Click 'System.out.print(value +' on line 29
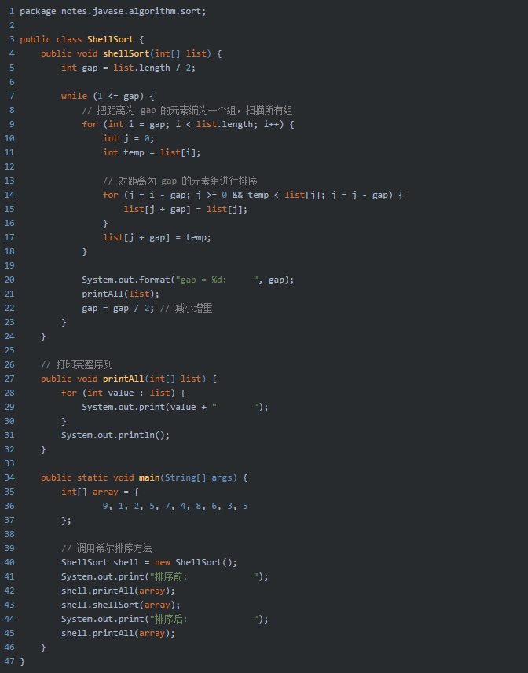This screenshot has width=528, height=673. [145, 407]
